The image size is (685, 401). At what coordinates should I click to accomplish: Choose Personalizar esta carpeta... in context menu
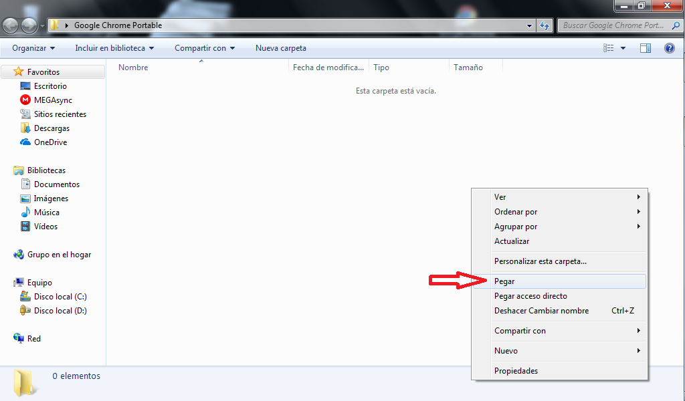click(559, 261)
